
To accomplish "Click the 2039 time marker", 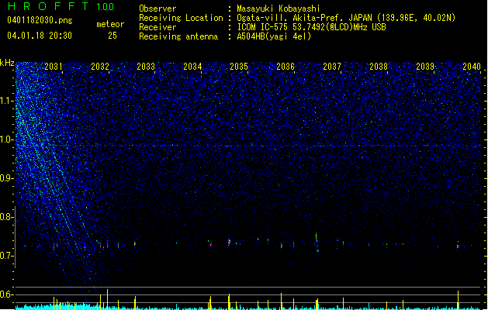I will click(425, 67).
